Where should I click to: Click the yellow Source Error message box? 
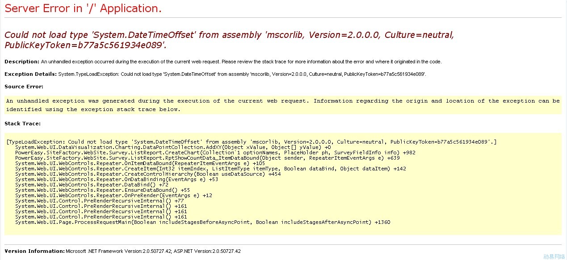point(283,105)
